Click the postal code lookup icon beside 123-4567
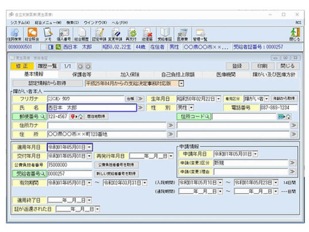309x232 pixels. coord(77,117)
